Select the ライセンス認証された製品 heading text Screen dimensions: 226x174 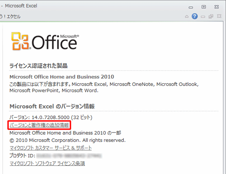coord(38,66)
